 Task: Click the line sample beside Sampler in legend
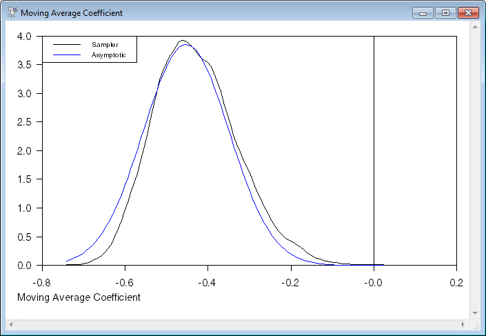[x=67, y=45]
